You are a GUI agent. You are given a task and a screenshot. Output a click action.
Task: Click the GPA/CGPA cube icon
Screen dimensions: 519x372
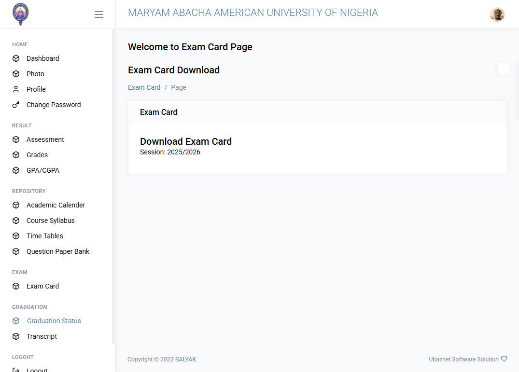pyautogui.click(x=16, y=170)
